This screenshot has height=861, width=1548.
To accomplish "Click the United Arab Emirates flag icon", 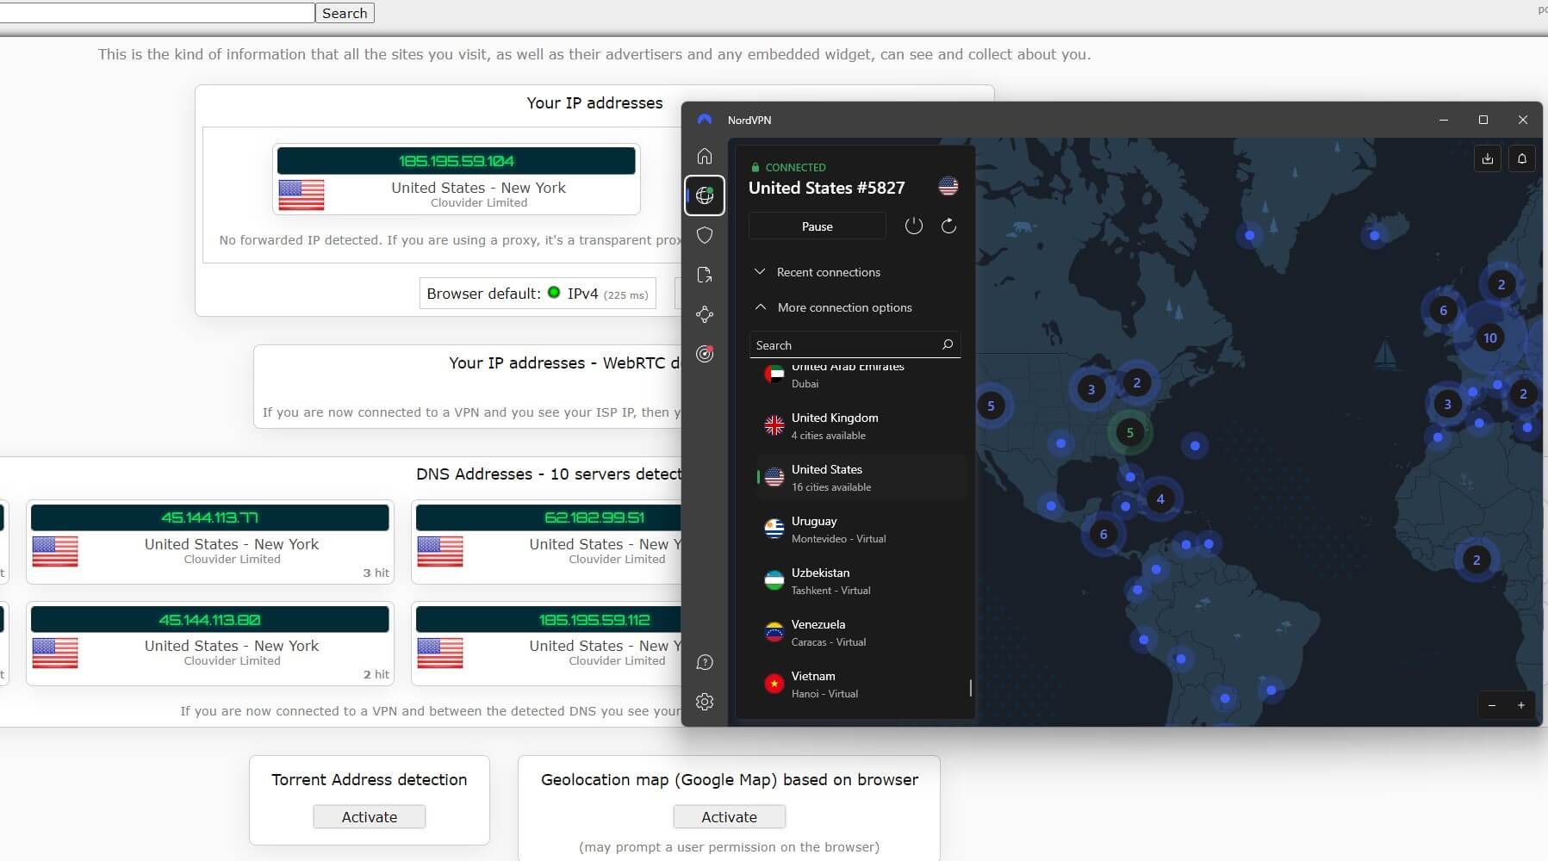I will pyautogui.click(x=774, y=374).
